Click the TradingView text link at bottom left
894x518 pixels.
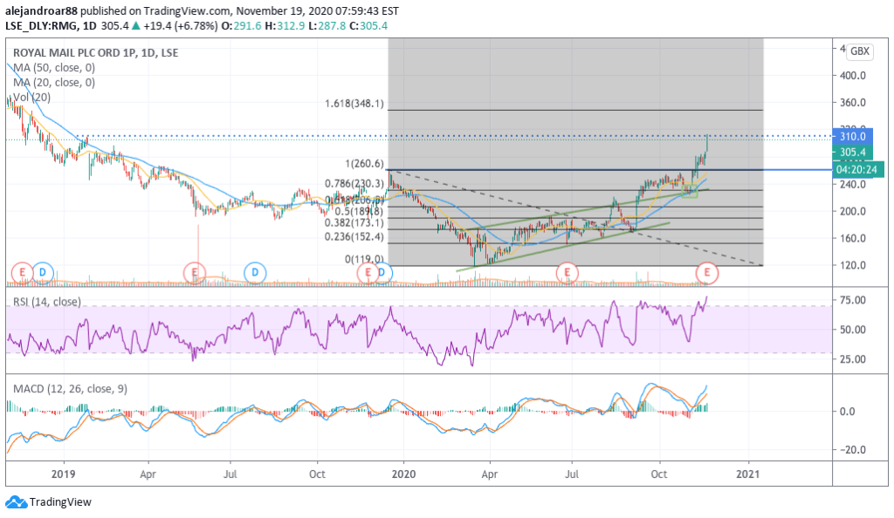pyautogui.click(x=59, y=502)
